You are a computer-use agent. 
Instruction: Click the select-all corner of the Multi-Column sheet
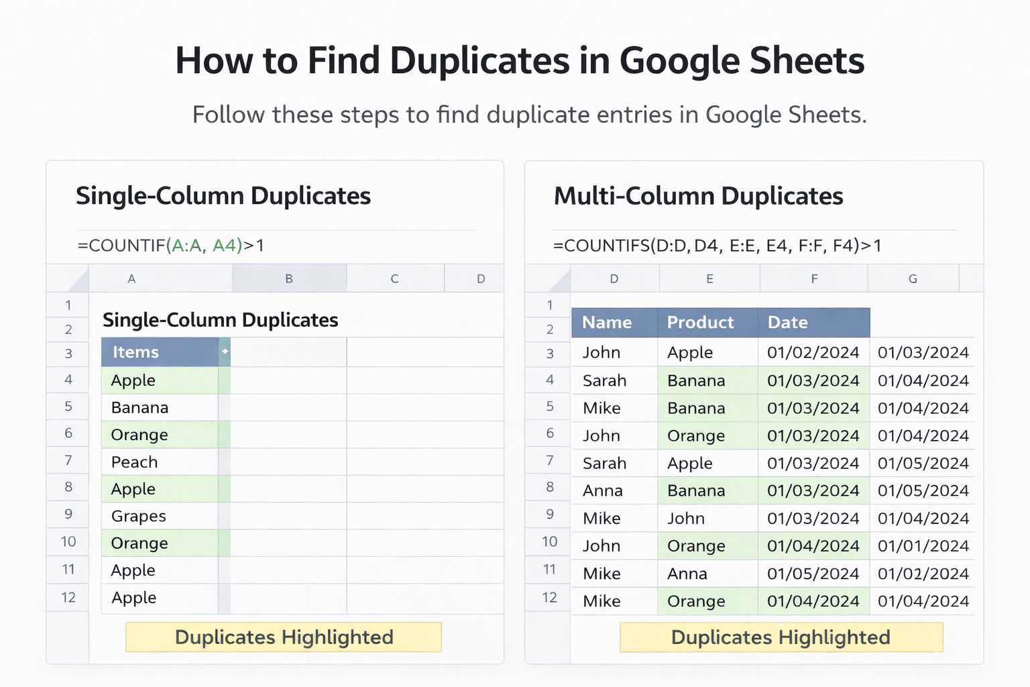tap(548, 278)
